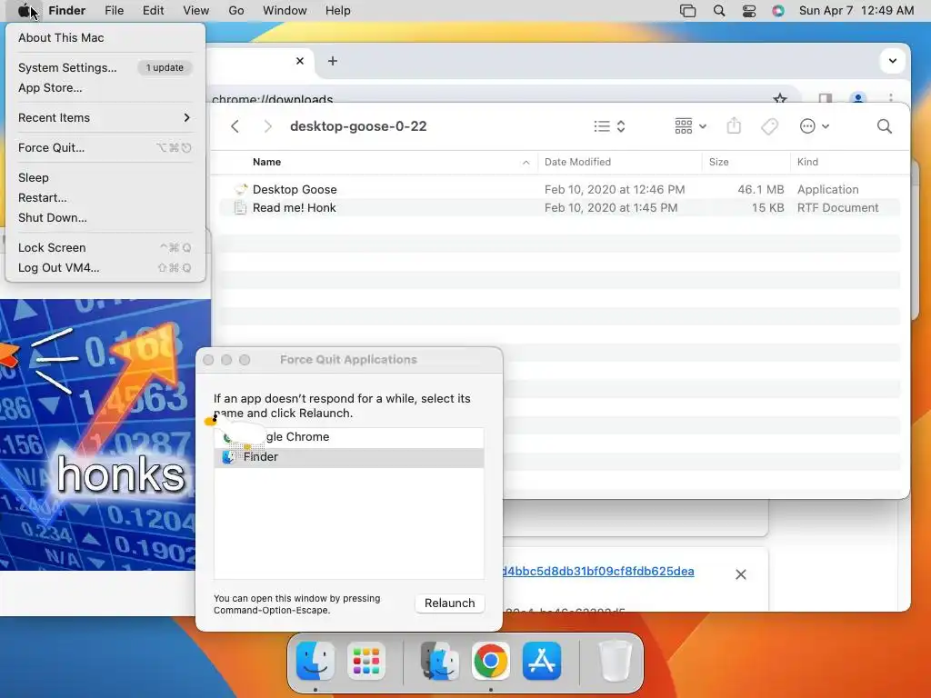The height and width of the screenshot is (698, 931).
Task: Sort files by Name column header
Action: click(266, 162)
